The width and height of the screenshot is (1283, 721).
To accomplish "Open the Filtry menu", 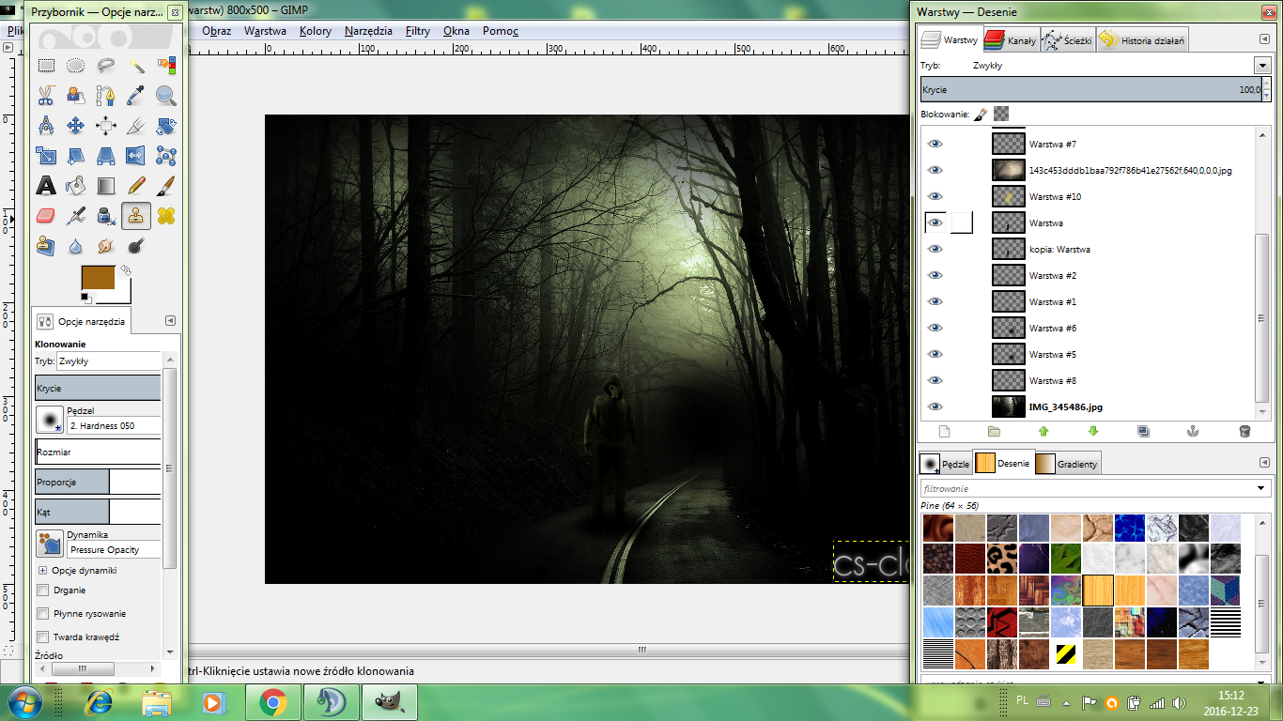I will click(418, 31).
